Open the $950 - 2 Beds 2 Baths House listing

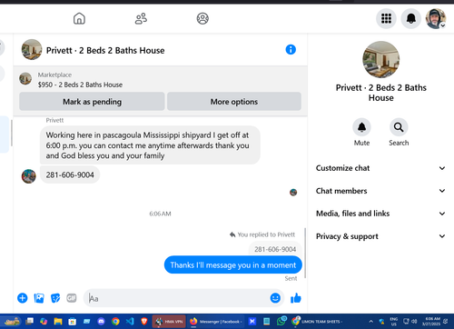(80, 85)
